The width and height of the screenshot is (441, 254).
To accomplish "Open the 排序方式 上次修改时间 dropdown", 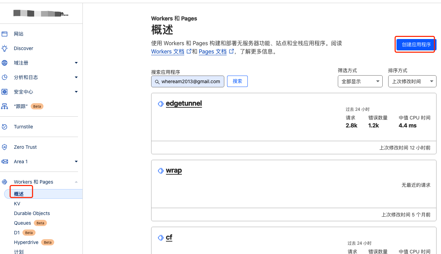I will pos(412,81).
